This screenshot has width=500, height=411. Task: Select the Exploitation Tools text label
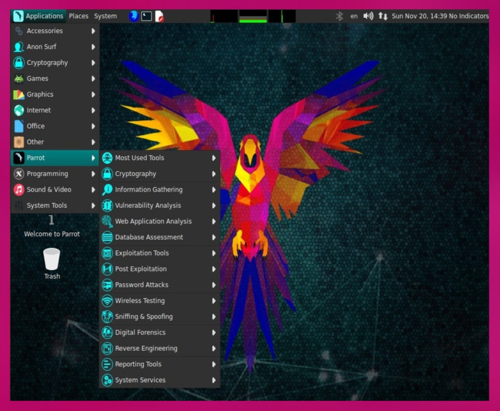[x=142, y=253]
